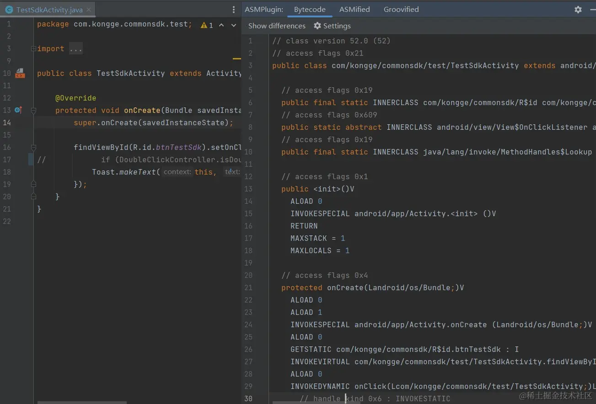596x404 pixels.
Task: Collapse the lambda fold marker on line 16
Action: [x=33, y=147]
